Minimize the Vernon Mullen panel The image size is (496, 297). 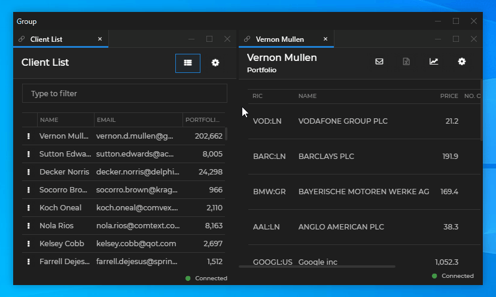pyautogui.click(x=438, y=39)
